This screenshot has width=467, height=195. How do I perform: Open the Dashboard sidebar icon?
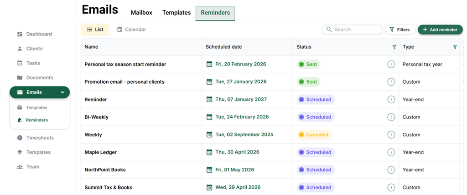(20, 34)
